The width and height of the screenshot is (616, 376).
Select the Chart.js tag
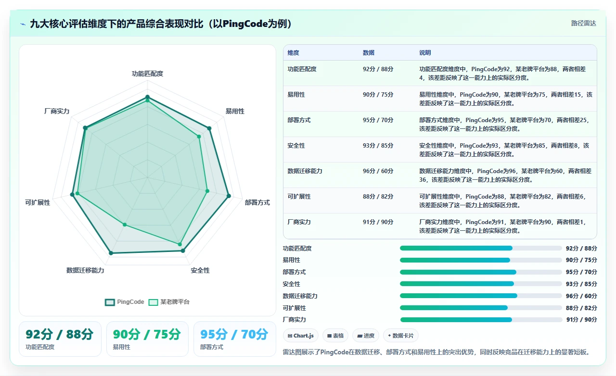tap(301, 336)
